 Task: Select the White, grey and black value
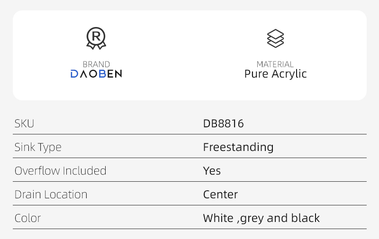261,218
